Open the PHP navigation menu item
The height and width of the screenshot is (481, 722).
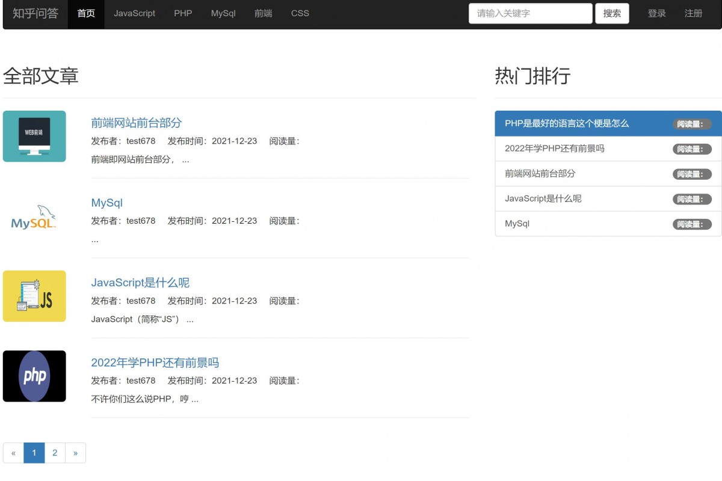(183, 13)
